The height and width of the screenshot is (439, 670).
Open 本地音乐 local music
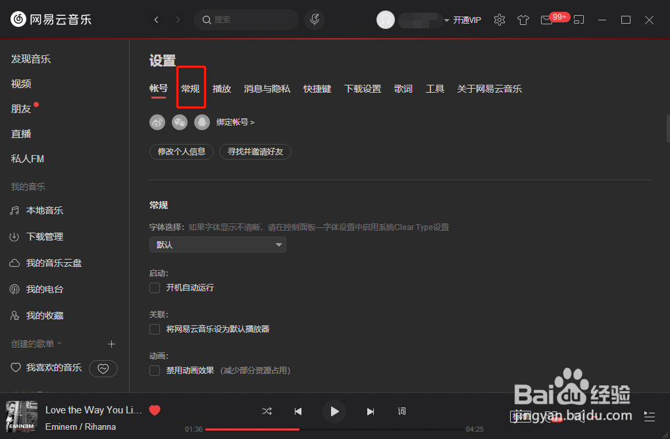click(43, 210)
